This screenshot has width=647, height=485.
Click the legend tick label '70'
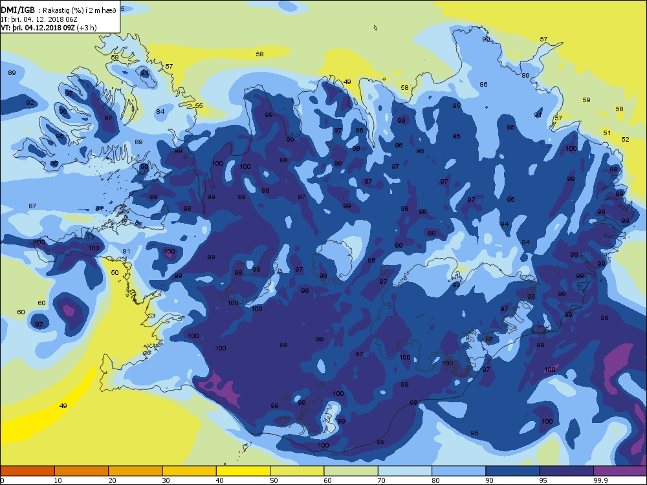pyautogui.click(x=381, y=480)
